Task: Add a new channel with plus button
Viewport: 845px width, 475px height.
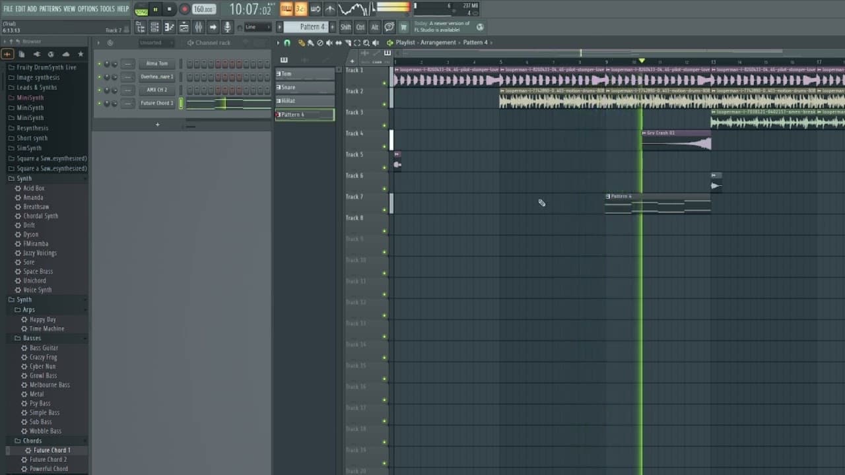Action: pos(157,125)
